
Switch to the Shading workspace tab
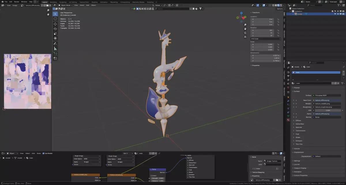[95, 2]
